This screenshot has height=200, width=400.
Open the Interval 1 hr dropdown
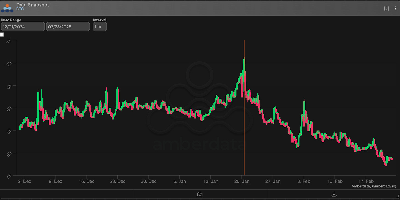(100, 27)
